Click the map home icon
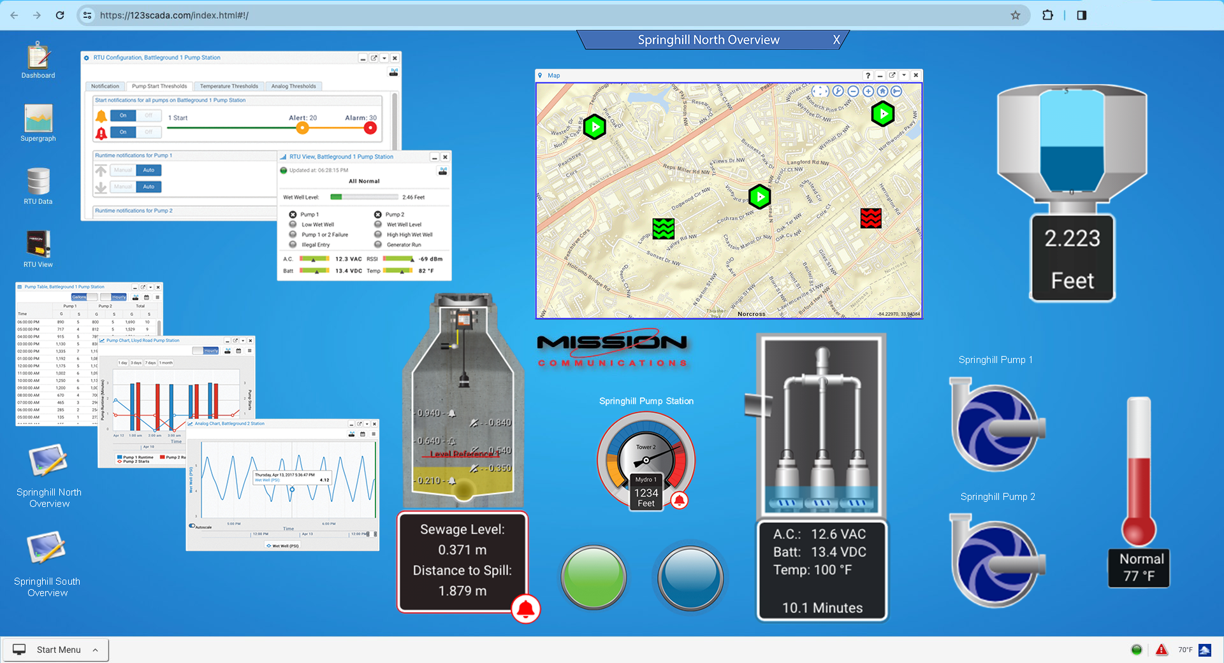The image size is (1224, 663). (x=882, y=91)
